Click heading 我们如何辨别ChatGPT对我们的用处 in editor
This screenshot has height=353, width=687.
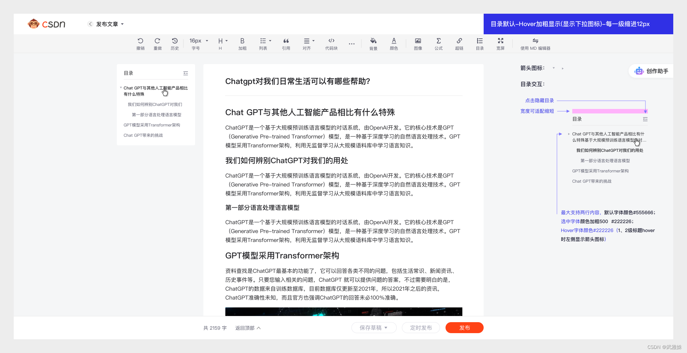click(286, 160)
